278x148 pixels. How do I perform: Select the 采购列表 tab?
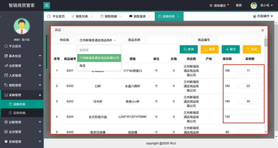(169, 16)
